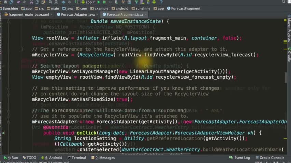Click the Search Everywhere magnifier icon
The width and height of the screenshot is (291, 163).
pos(283,2)
